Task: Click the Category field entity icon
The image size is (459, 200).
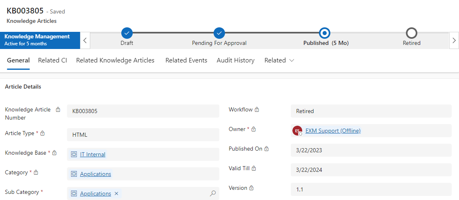Action: click(74, 174)
